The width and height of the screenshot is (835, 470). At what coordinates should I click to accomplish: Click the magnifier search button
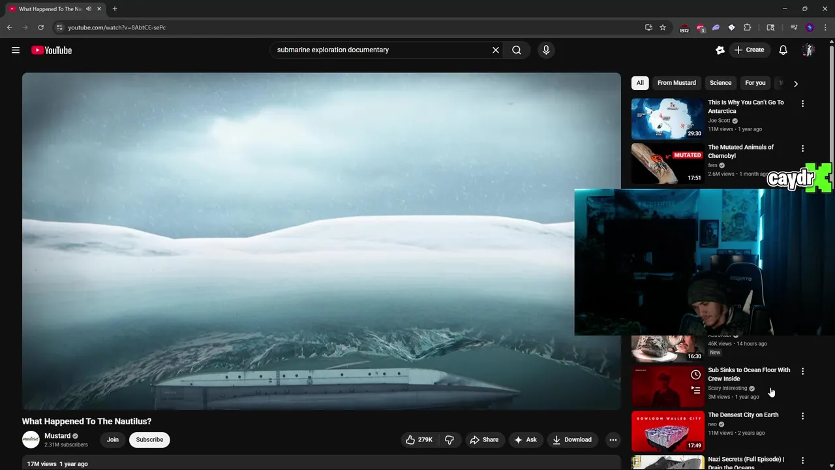pos(517,50)
